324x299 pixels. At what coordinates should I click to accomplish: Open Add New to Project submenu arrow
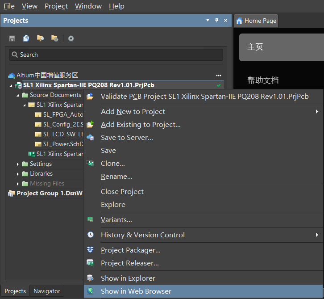click(x=317, y=112)
